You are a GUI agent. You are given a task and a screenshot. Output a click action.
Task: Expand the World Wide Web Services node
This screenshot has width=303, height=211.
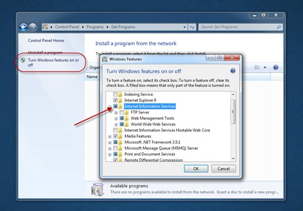tap(116, 125)
